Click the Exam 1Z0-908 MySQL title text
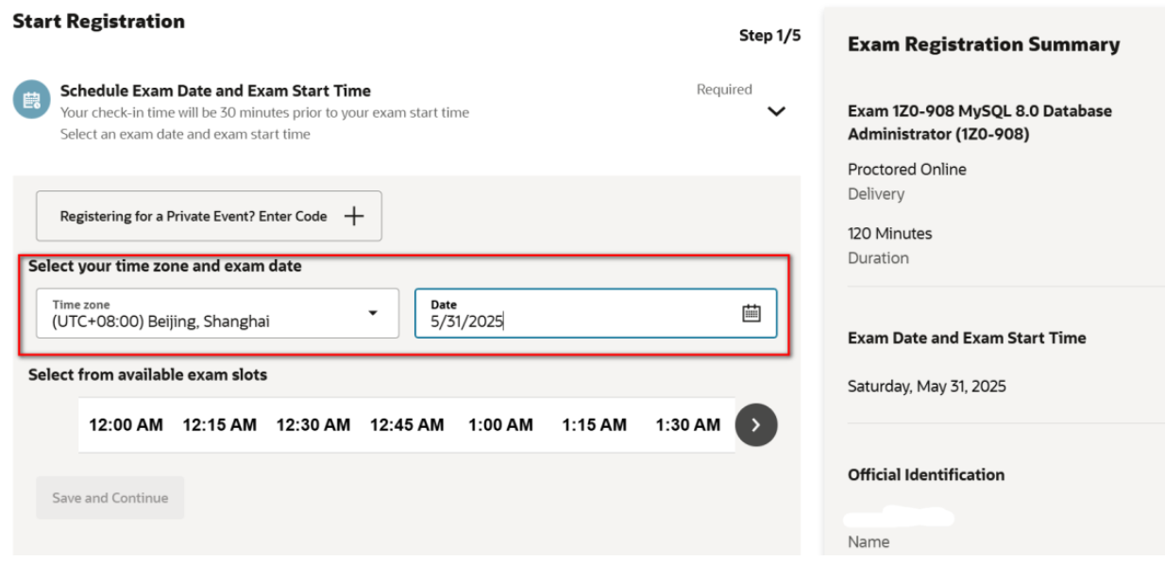The height and width of the screenshot is (561, 1165). click(x=979, y=123)
